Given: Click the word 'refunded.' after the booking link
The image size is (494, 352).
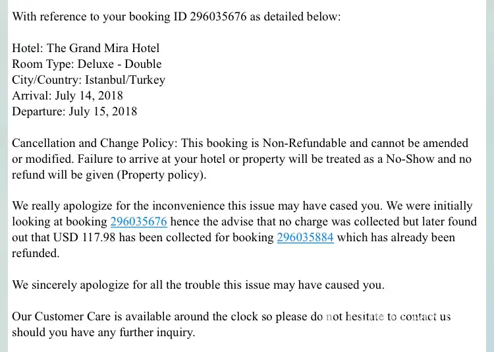Looking at the screenshot, I should click(36, 254).
